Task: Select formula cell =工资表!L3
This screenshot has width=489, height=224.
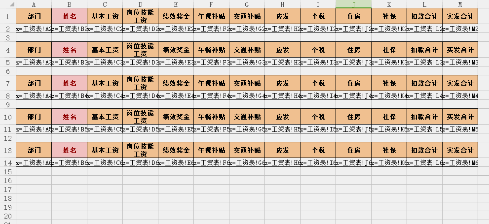Action: pyautogui.click(x=425, y=63)
